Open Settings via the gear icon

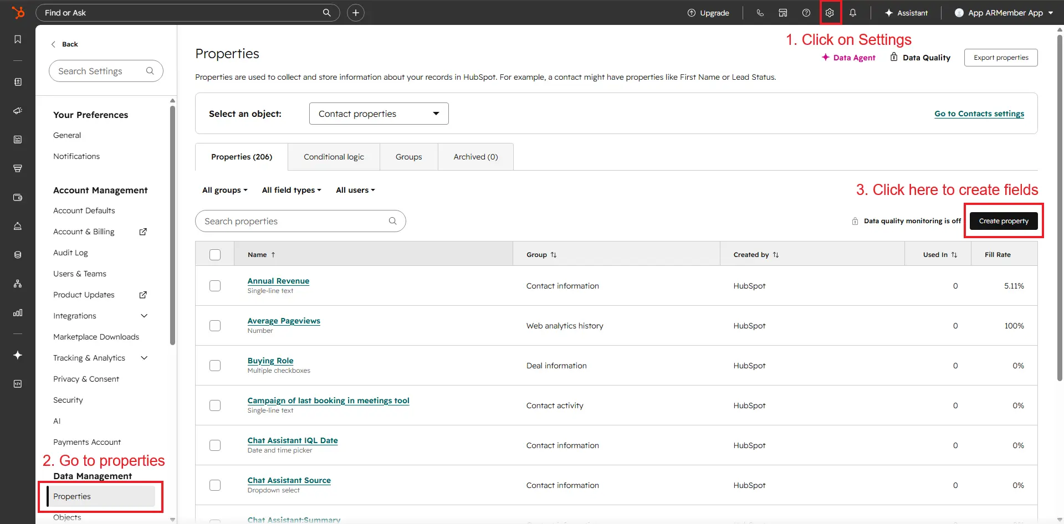[830, 13]
